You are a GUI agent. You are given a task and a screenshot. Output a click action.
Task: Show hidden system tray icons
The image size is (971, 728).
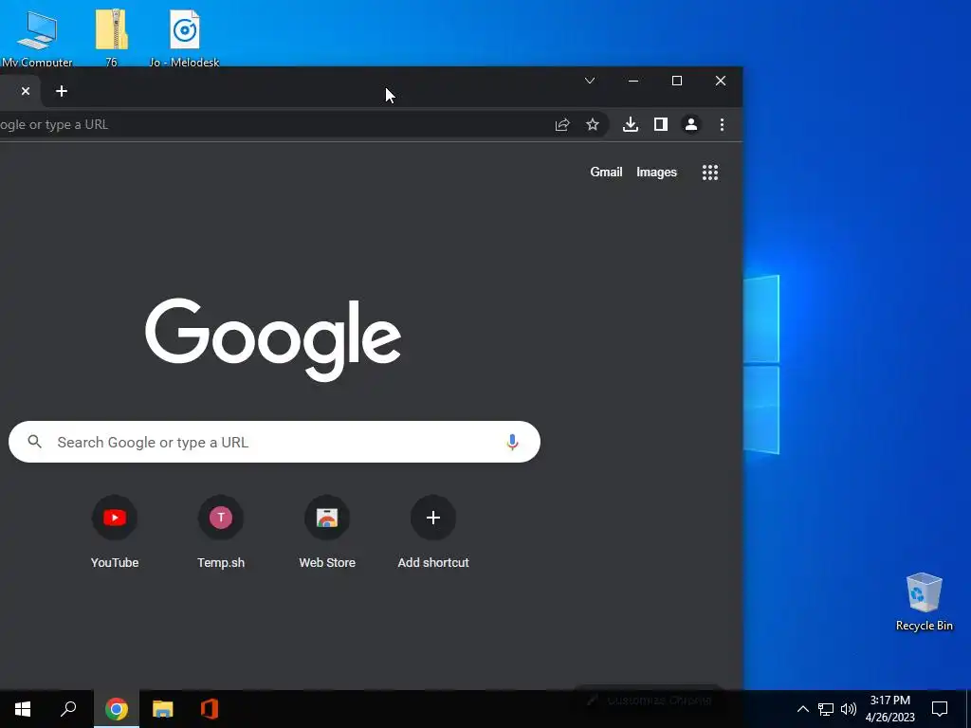[x=802, y=709]
